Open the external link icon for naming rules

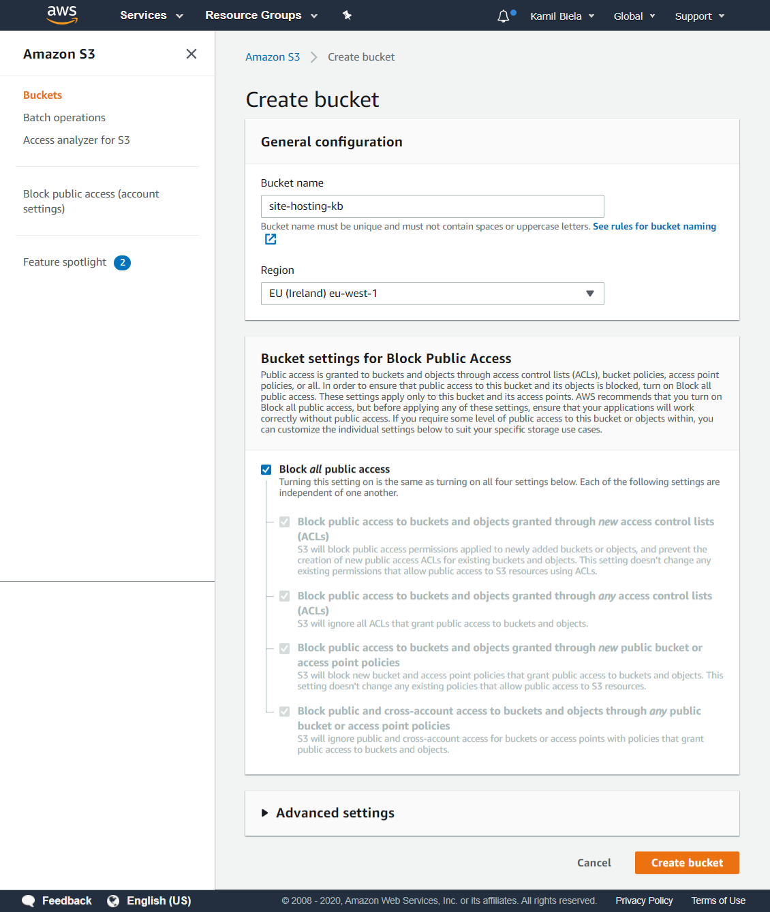tap(271, 239)
